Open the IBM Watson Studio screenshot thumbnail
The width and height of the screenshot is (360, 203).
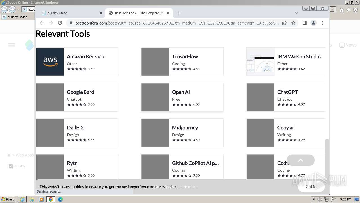click(260, 62)
